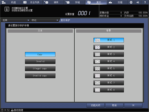The image size is (149, 112).
Task: Switch to the 作业列表 job list tab
Action: (x=32, y=2)
